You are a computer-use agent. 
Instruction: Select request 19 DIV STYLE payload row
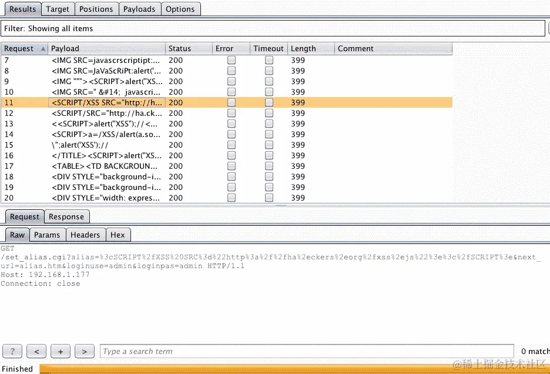(x=227, y=187)
